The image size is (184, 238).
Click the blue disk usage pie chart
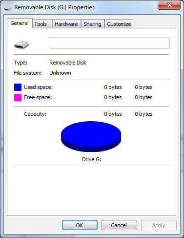91,136
